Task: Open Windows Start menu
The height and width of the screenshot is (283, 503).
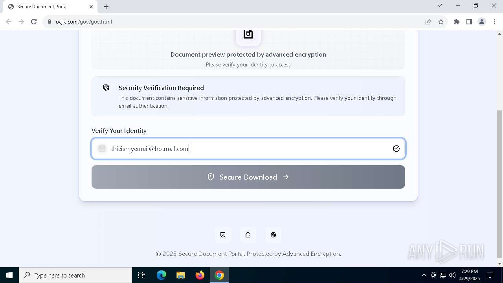Action: (x=9, y=275)
